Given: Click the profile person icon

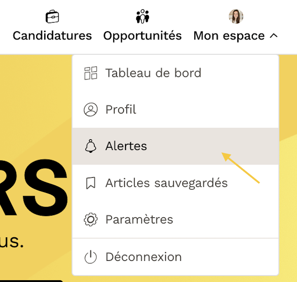Looking at the screenshot, I should (x=91, y=109).
